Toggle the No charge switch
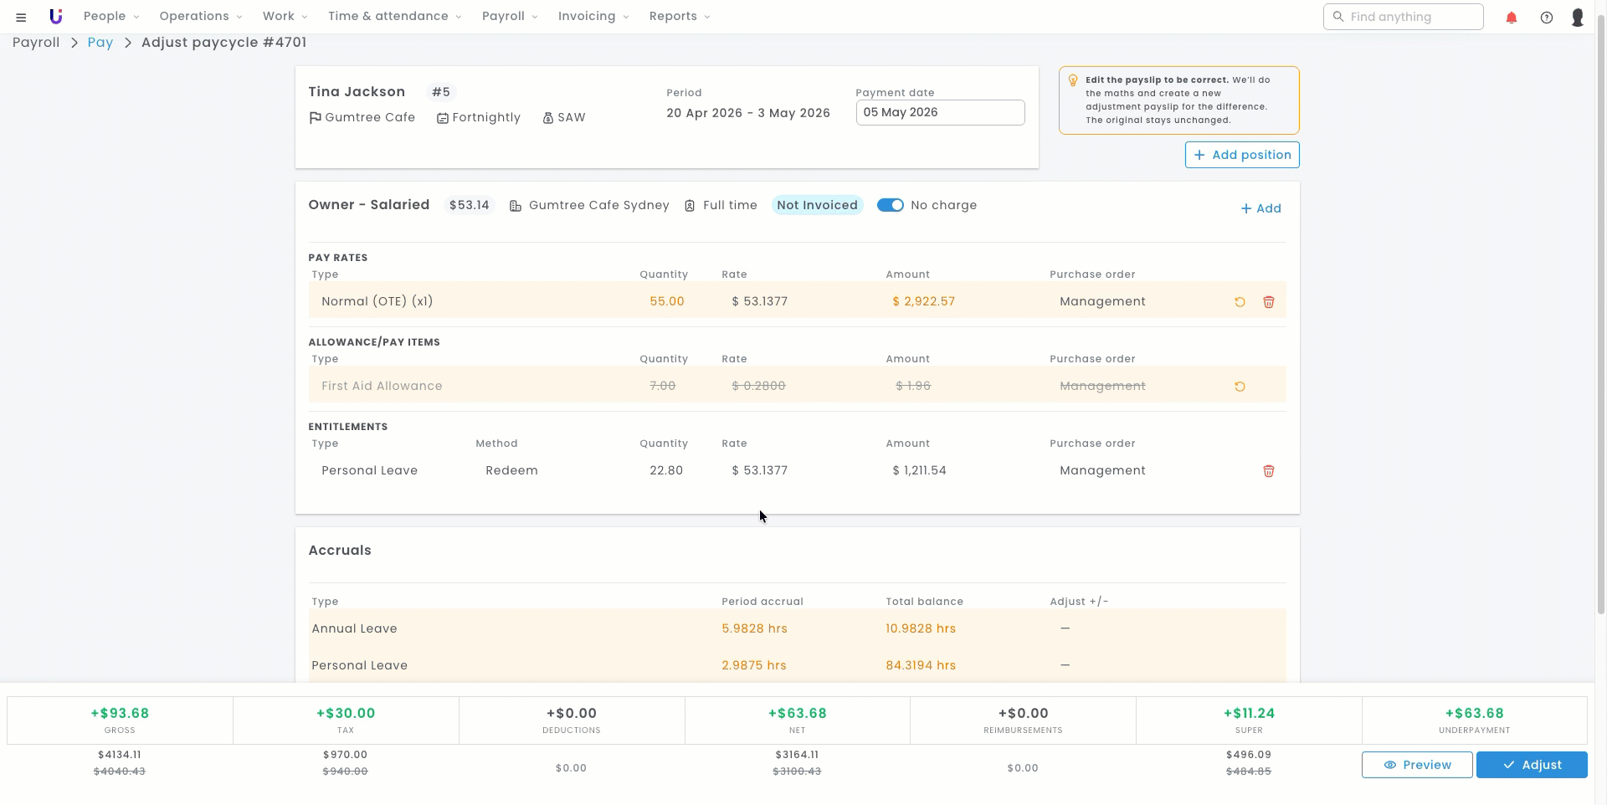Viewport: 1607px width, 805px height. (891, 205)
